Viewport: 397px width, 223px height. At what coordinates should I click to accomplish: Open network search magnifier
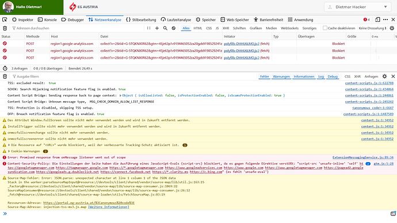click(165, 28)
